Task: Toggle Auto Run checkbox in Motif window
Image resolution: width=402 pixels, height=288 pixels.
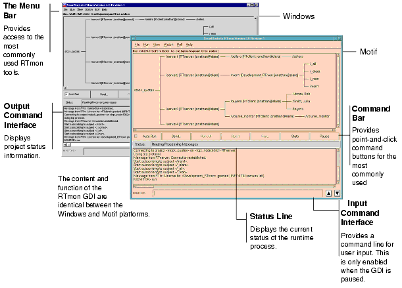Action: coord(136,136)
